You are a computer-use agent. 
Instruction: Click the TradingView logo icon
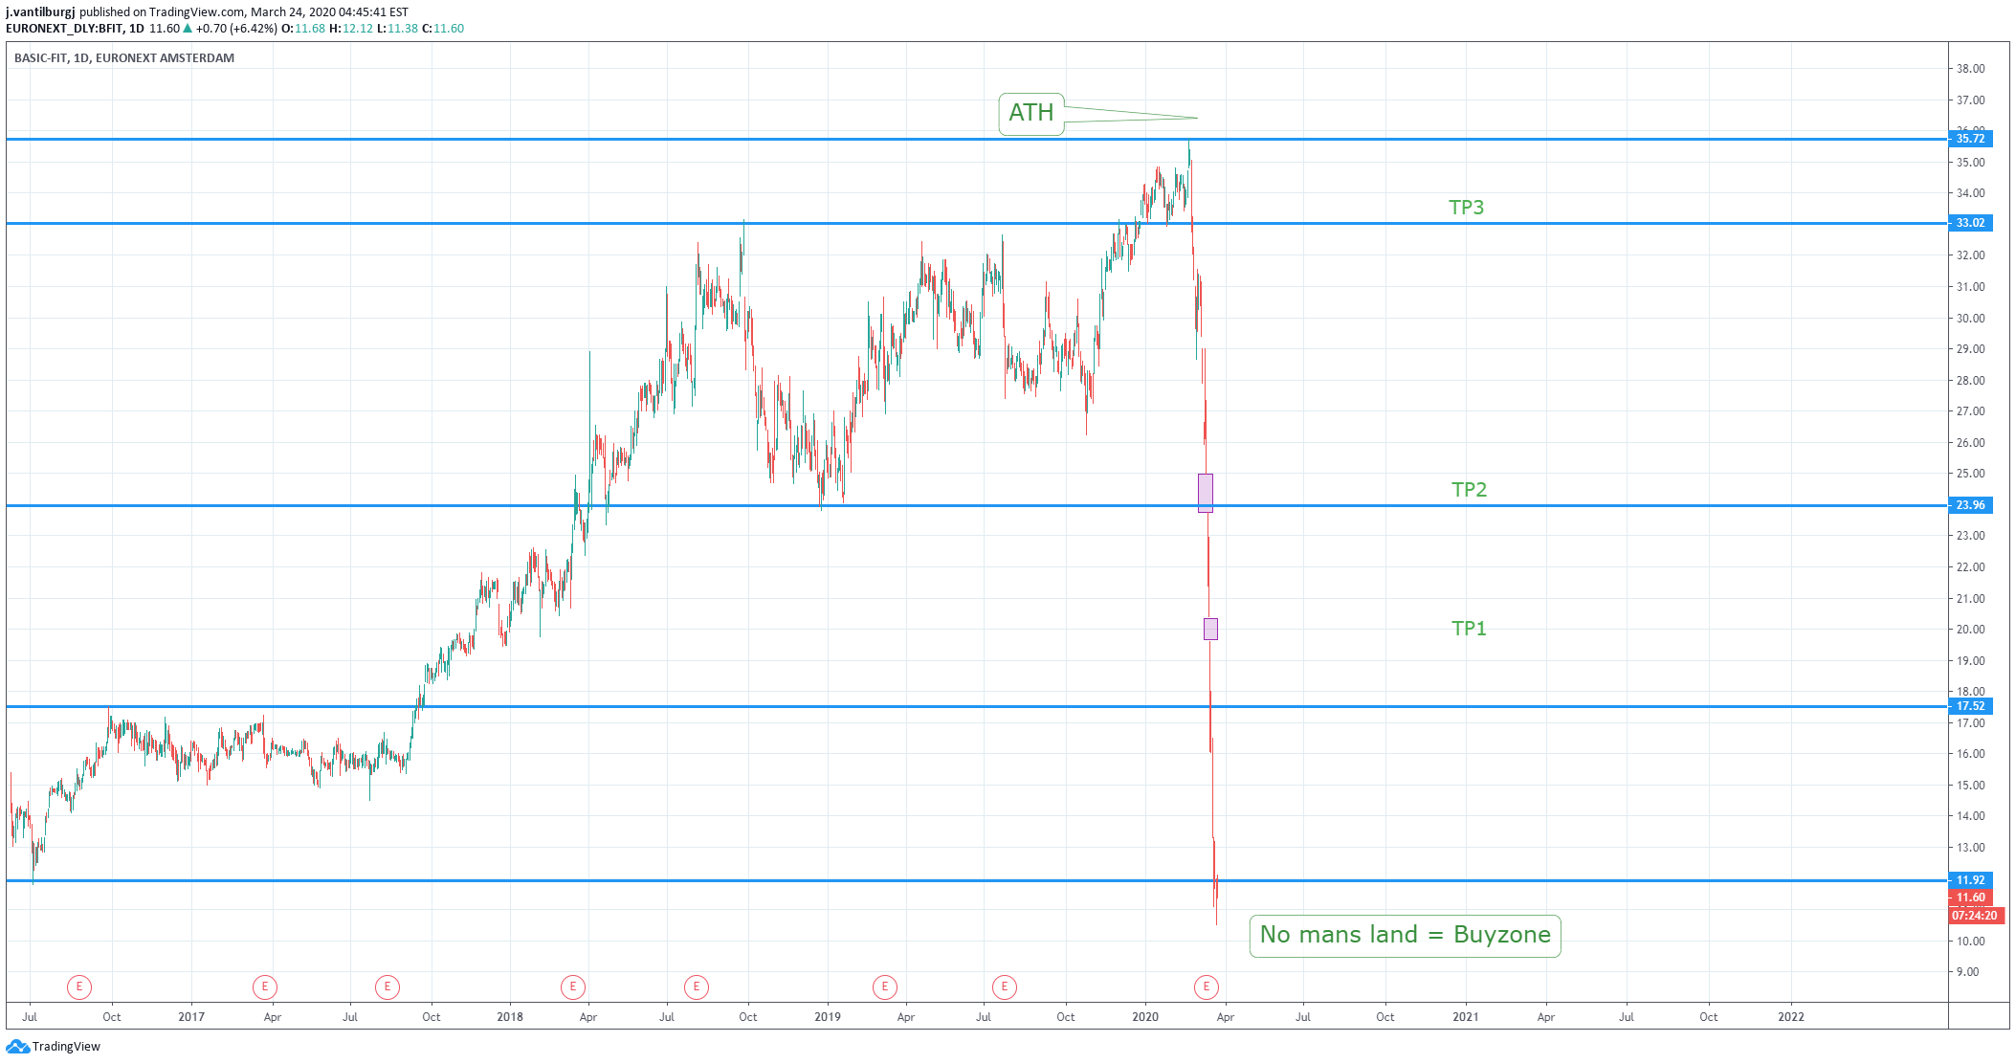coord(17,1046)
